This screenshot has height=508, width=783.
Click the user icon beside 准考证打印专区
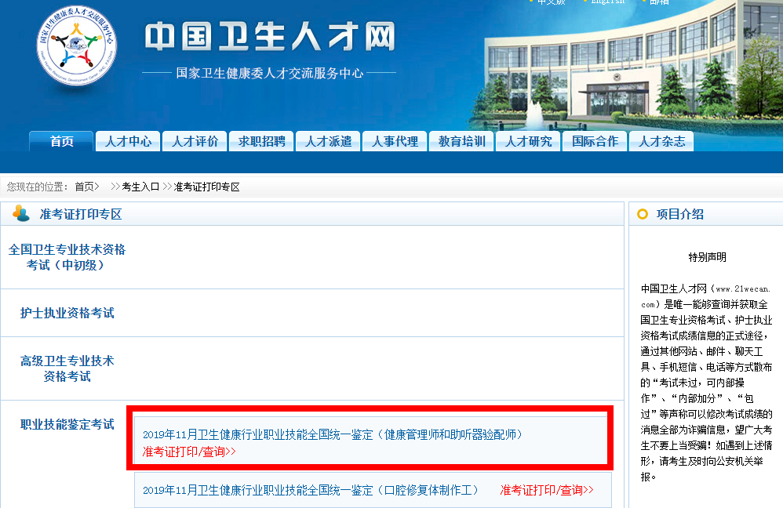pyautogui.click(x=21, y=214)
